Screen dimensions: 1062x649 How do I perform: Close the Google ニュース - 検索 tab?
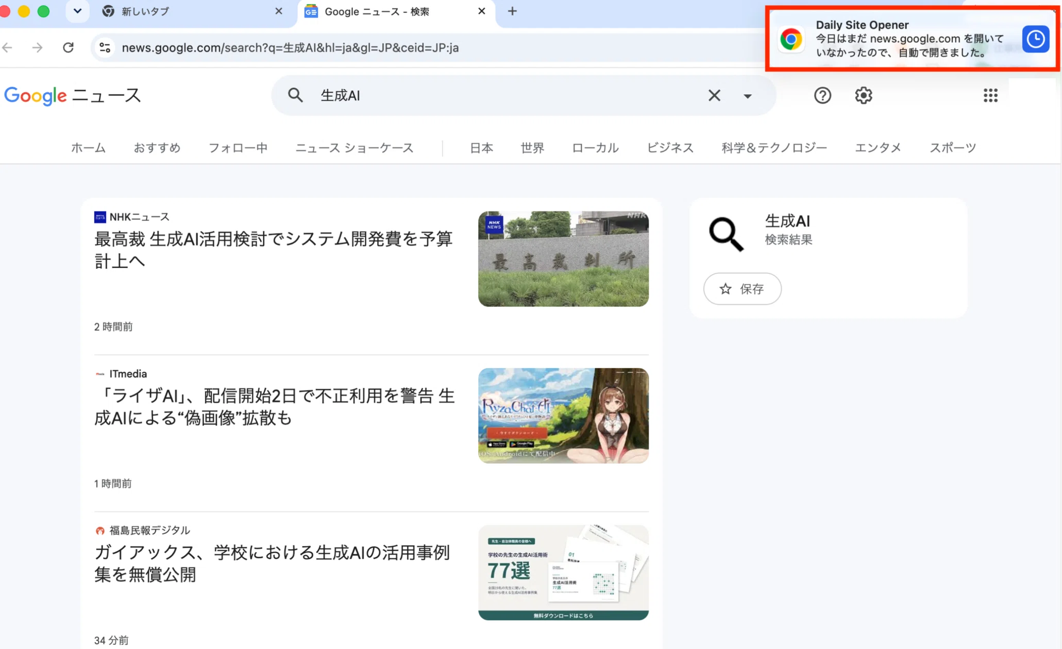tap(482, 11)
